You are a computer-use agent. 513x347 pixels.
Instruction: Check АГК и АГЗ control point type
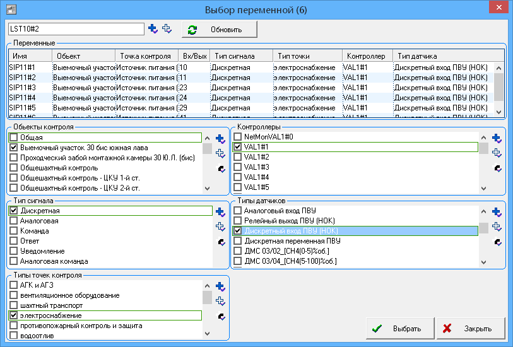pyautogui.click(x=13, y=285)
